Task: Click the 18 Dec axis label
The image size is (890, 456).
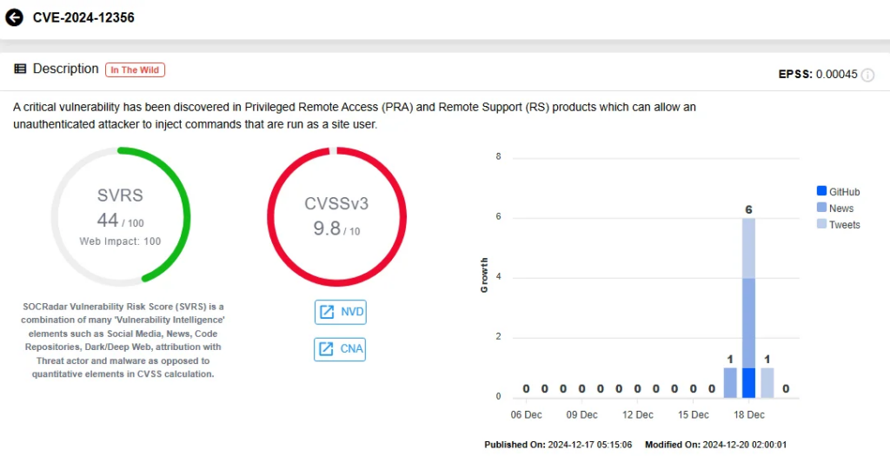Action: point(748,414)
